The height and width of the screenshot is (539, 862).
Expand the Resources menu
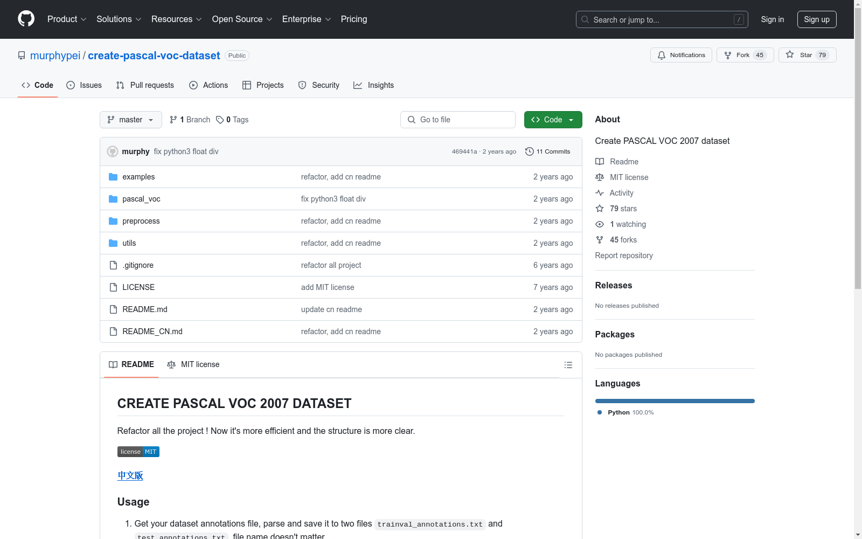click(x=177, y=19)
